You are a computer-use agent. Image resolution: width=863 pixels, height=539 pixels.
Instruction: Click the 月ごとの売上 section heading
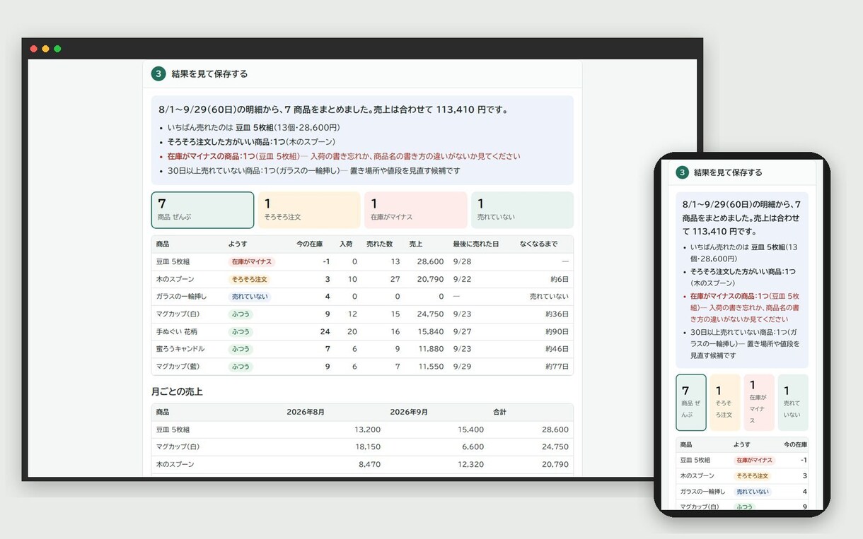point(177,391)
